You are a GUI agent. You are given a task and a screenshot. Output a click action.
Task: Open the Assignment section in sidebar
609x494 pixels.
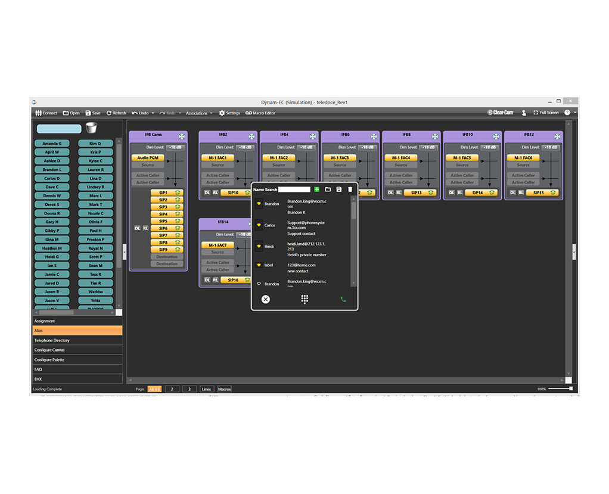(77, 321)
